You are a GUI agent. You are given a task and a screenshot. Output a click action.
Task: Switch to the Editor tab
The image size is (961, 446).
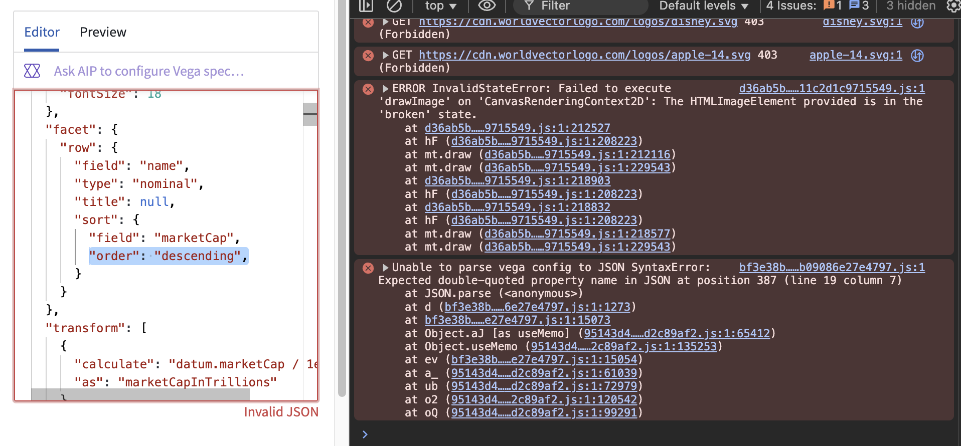tap(42, 32)
